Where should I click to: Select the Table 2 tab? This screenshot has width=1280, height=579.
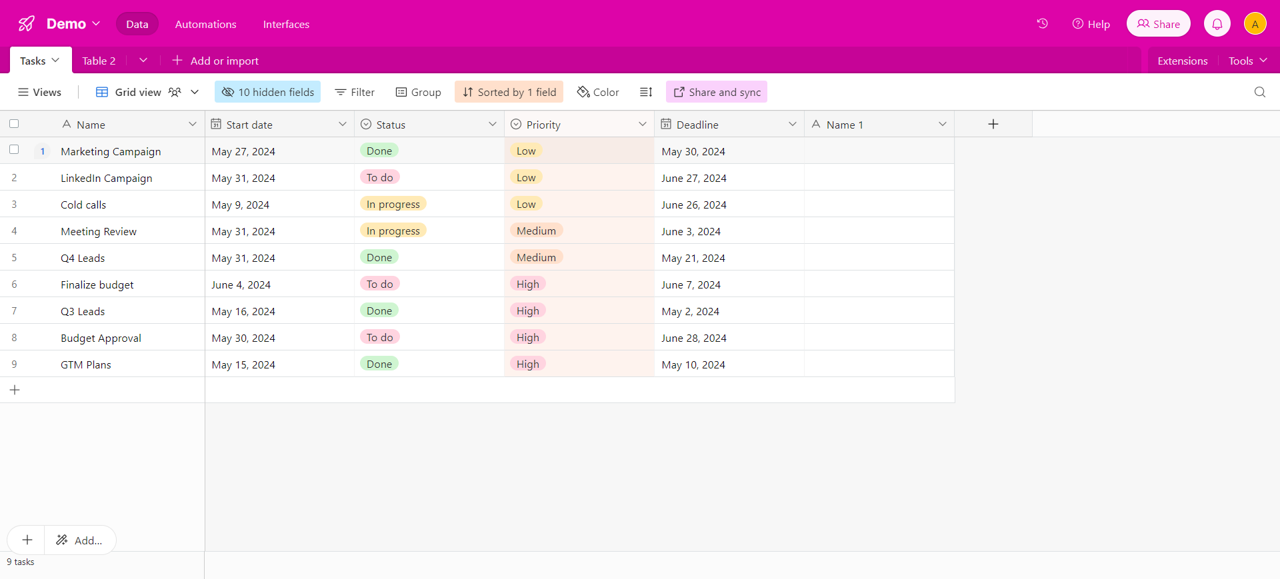point(99,61)
